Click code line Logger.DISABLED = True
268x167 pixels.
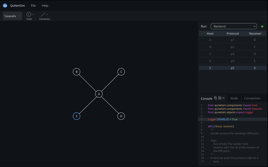pos(223,119)
